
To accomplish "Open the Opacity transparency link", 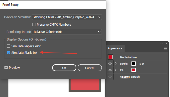I will point(125,77).
